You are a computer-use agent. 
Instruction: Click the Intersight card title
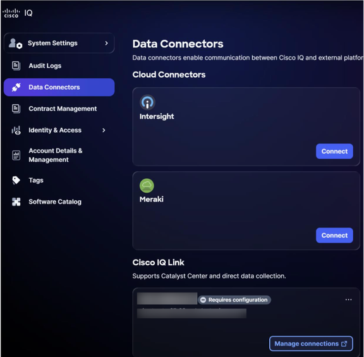pos(157,116)
